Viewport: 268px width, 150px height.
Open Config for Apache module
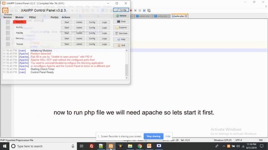pyautogui.click(x=92, y=22)
